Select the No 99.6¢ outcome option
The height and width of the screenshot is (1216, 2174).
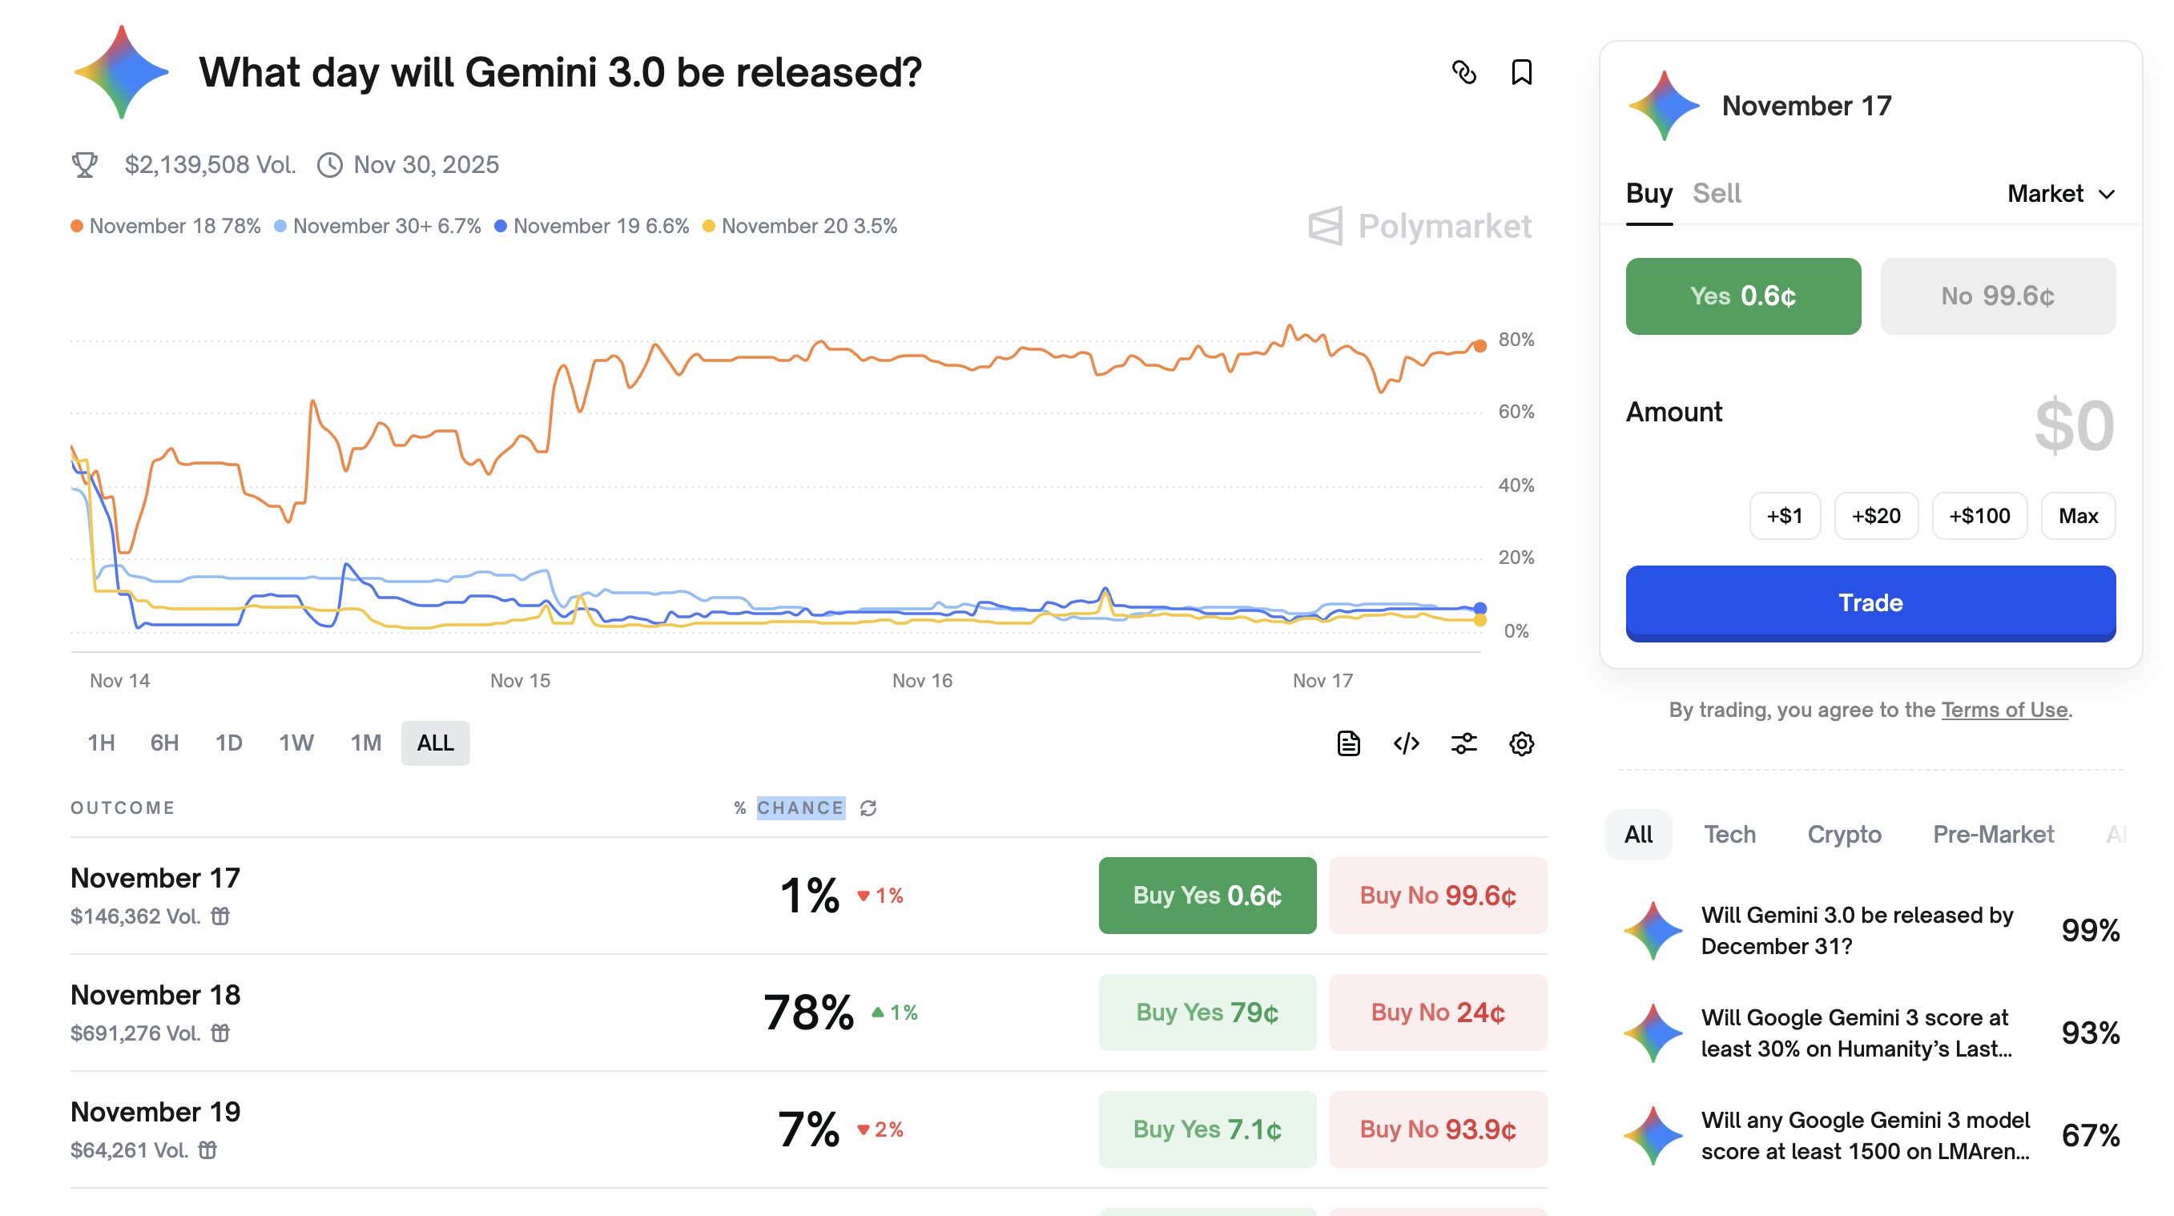[x=1998, y=296]
